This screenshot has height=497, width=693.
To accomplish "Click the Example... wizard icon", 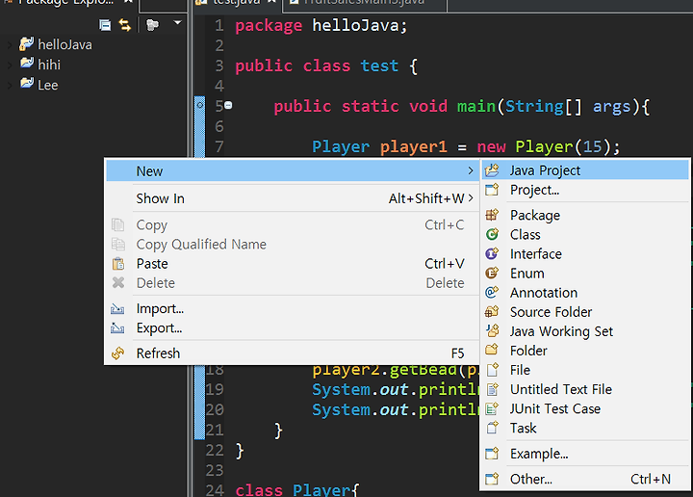I will click(492, 454).
